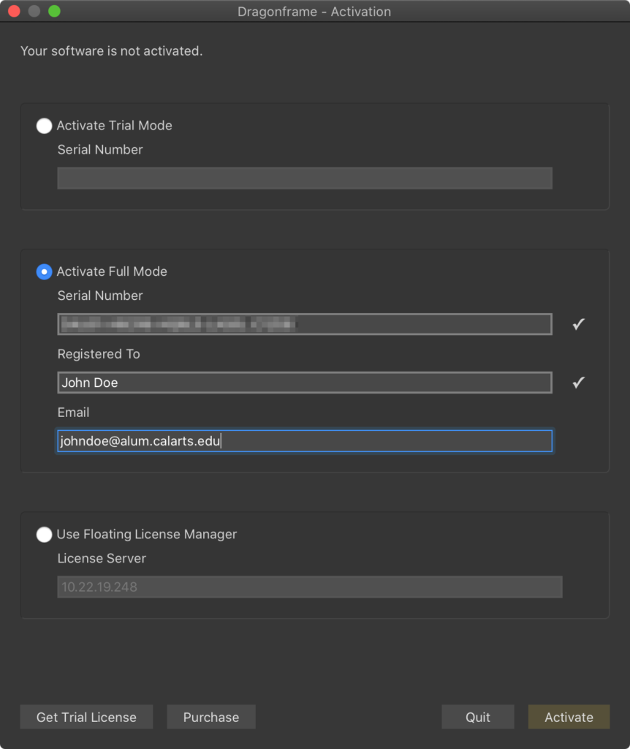Click the 'Email' field label
The height and width of the screenshot is (749, 630).
74,413
